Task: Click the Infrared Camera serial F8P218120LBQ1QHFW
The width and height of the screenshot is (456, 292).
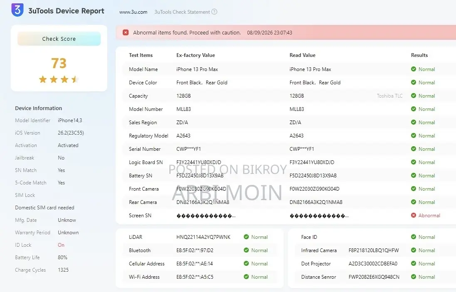Action: click(x=374, y=250)
